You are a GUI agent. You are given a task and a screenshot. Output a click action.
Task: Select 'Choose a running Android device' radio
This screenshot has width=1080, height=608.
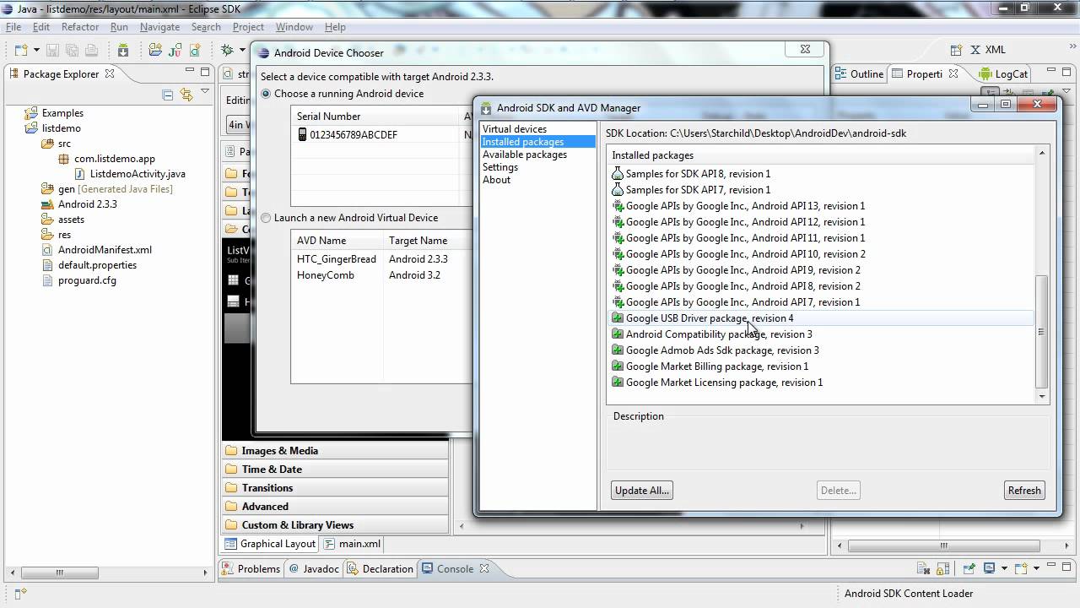pyautogui.click(x=267, y=94)
